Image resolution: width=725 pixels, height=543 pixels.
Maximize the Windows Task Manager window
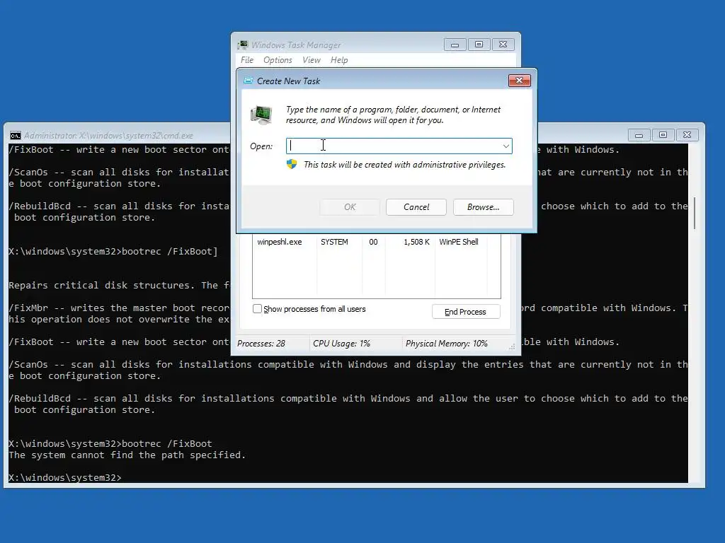click(x=479, y=45)
